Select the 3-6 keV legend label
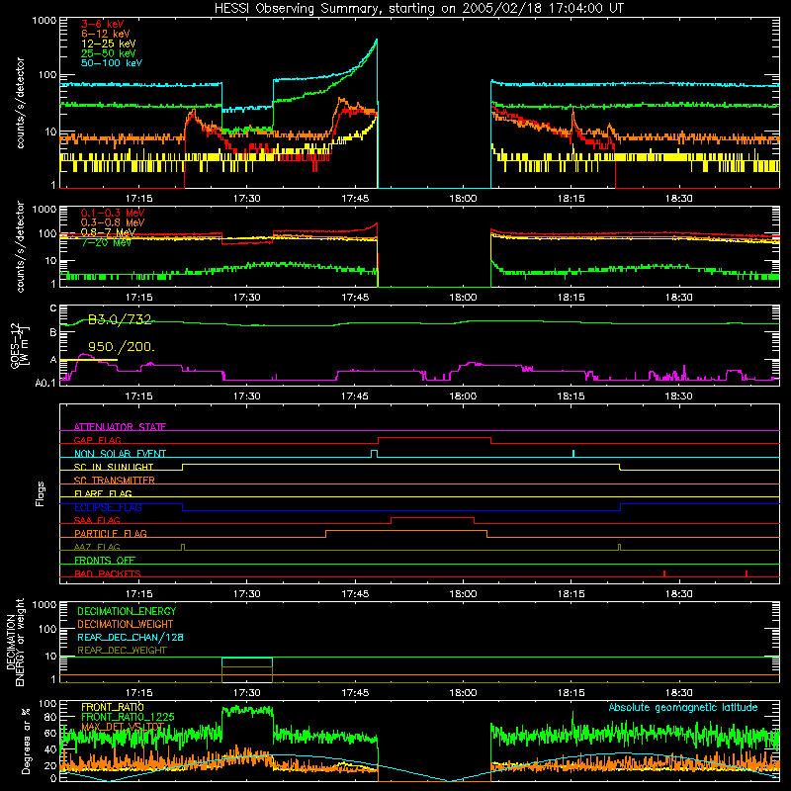The height and width of the screenshot is (791, 791). coord(103,24)
